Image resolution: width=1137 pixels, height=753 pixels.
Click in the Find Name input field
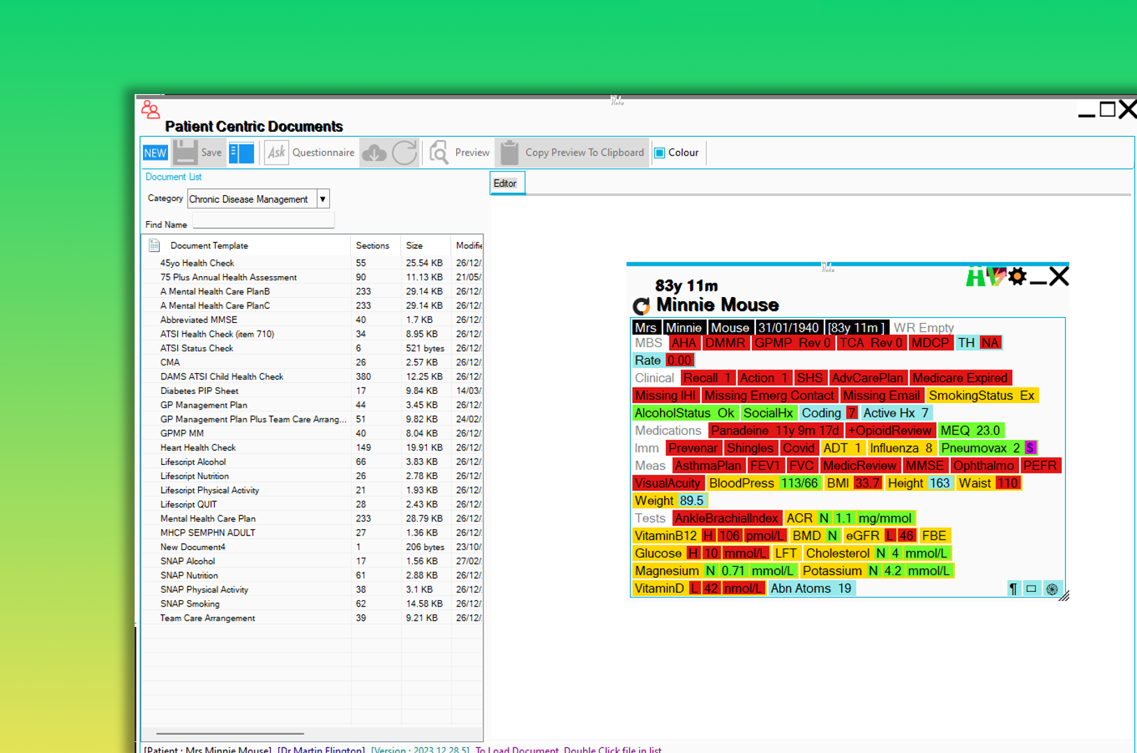click(264, 223)
